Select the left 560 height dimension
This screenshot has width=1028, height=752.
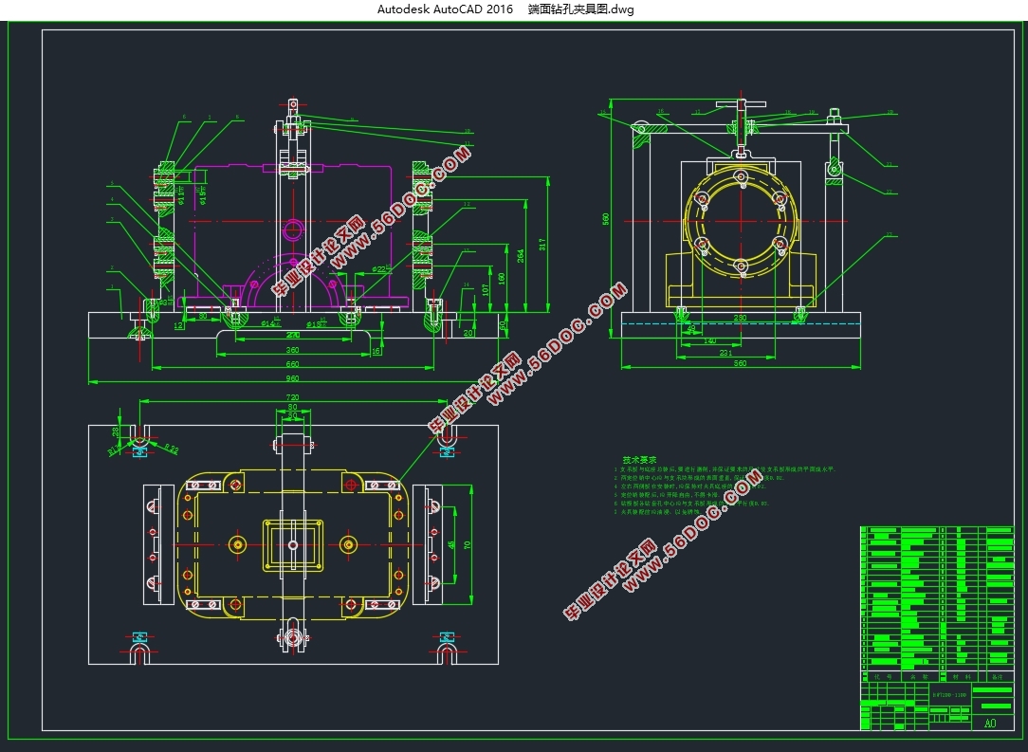pyautogui.click(x=604, y=217)
